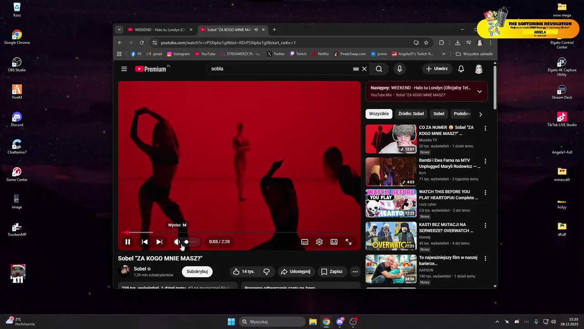Open more actions beside the Zapisz button
Viewport: 584px width, 329px height.
tap(355, 271)
